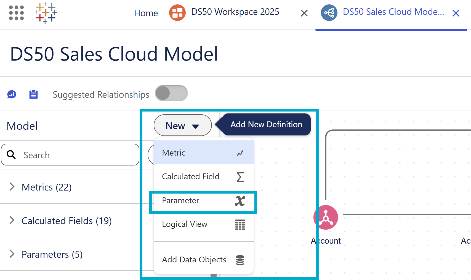Click the Suggested Relationships label
The width and height of the screenshot is (471, 280).
101,95
